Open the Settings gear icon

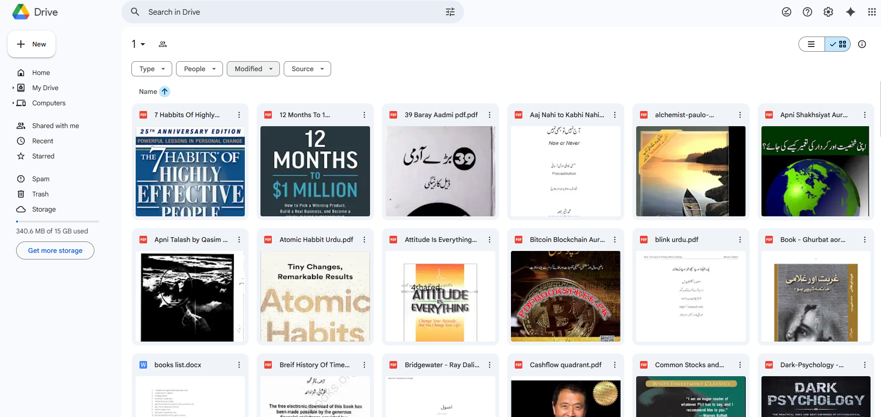[x=828, y=12]
